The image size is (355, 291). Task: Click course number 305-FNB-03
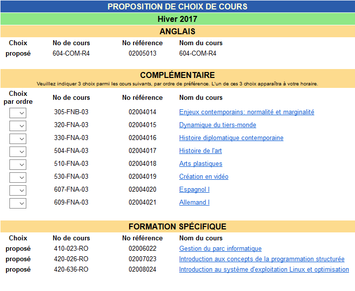(x=71, y=112)
